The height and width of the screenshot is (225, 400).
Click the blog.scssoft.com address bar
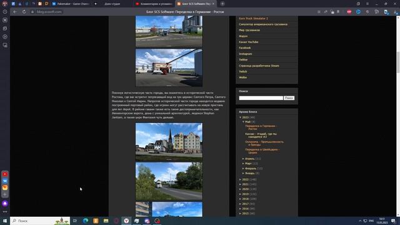coord(49,12)
